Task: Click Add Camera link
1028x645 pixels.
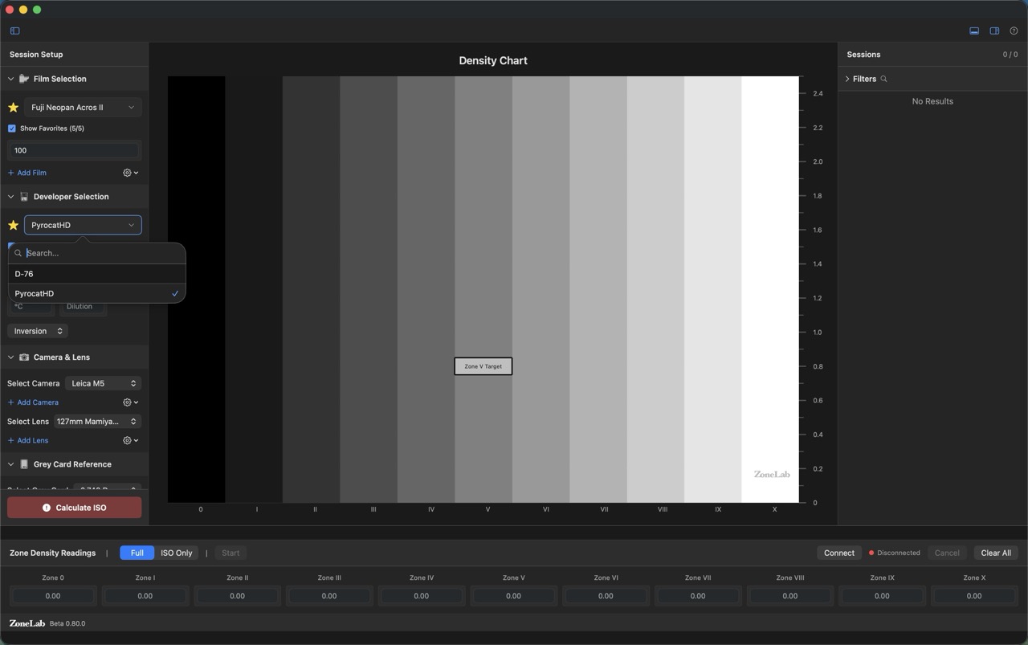Action: click(33, 402)
